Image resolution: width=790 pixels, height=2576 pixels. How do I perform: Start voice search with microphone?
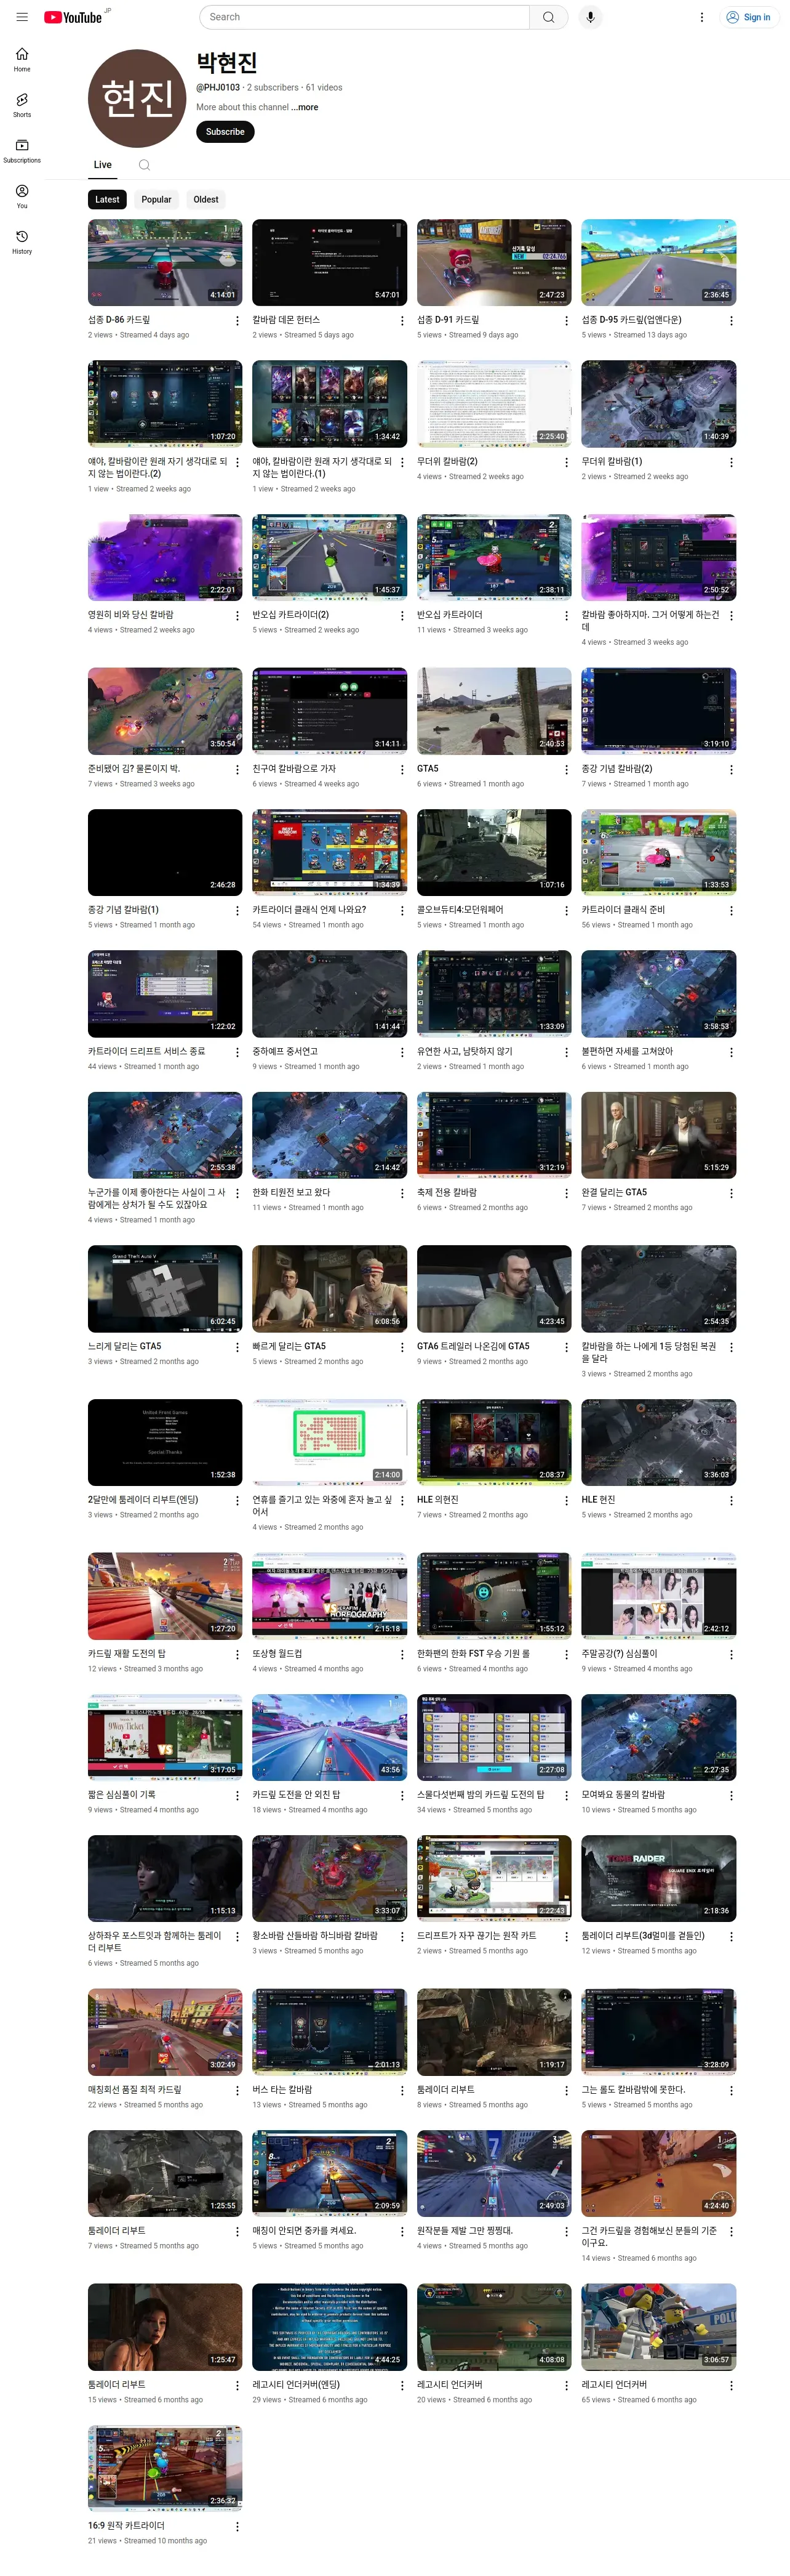[x=590, y=17]
